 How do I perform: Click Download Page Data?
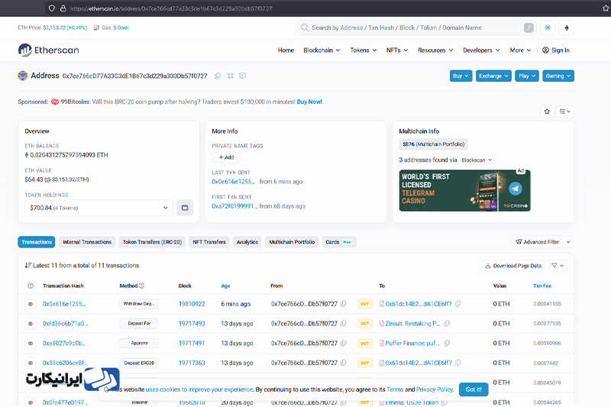click(x=513, y=266)
